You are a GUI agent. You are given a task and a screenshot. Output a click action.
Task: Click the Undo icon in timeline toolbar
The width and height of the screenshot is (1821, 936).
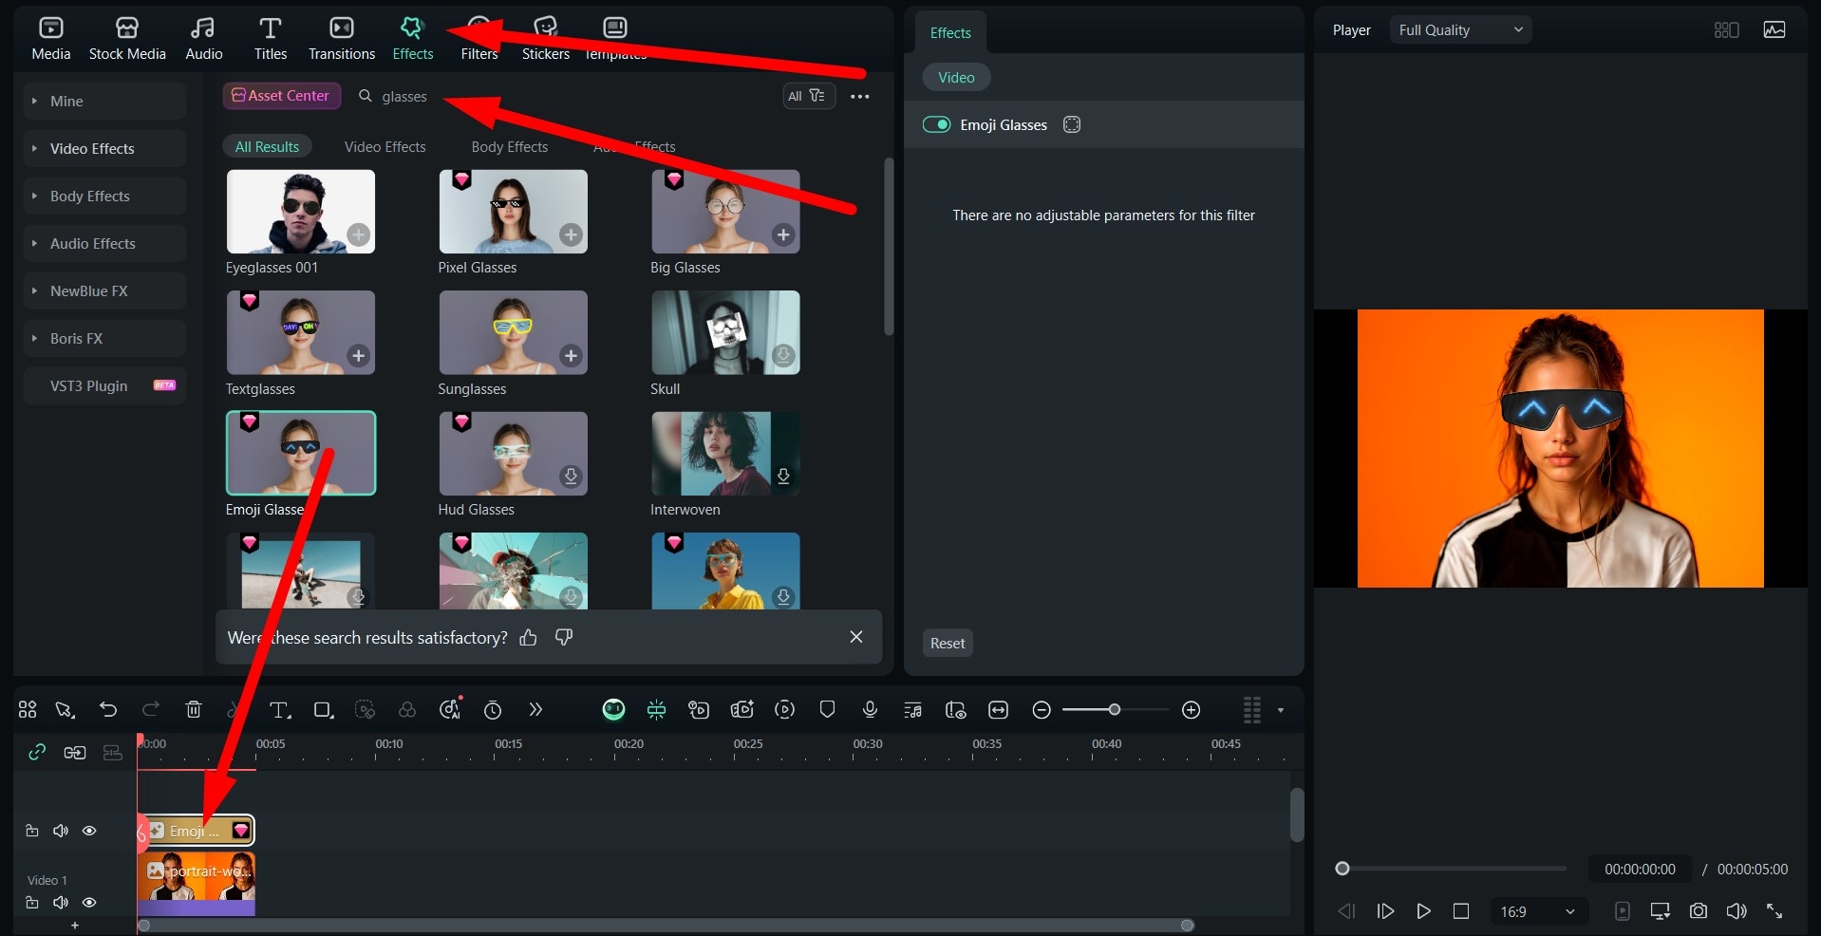coord(108,709)
